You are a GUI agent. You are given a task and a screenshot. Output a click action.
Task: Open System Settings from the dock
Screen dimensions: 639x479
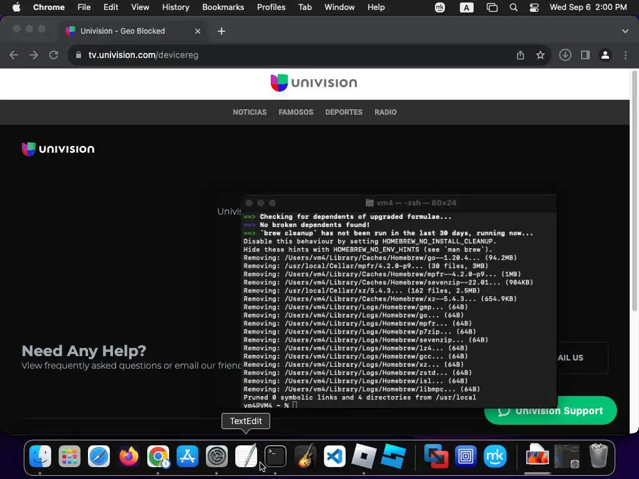point(217,456)
